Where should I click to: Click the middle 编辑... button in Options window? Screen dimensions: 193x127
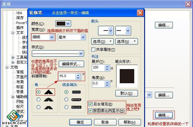click(x=164, y=95)
